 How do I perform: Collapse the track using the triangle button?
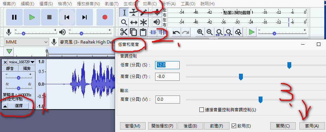coord(5,106)
